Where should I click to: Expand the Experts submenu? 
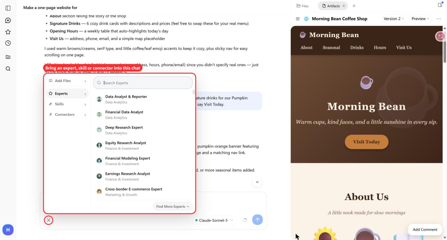click(x=67, y=94)
